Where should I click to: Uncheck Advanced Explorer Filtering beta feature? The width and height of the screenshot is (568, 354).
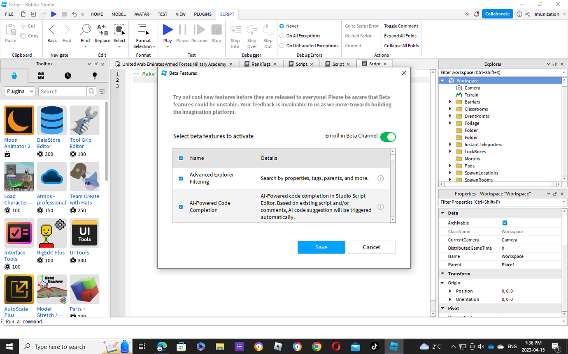(181, 179)
